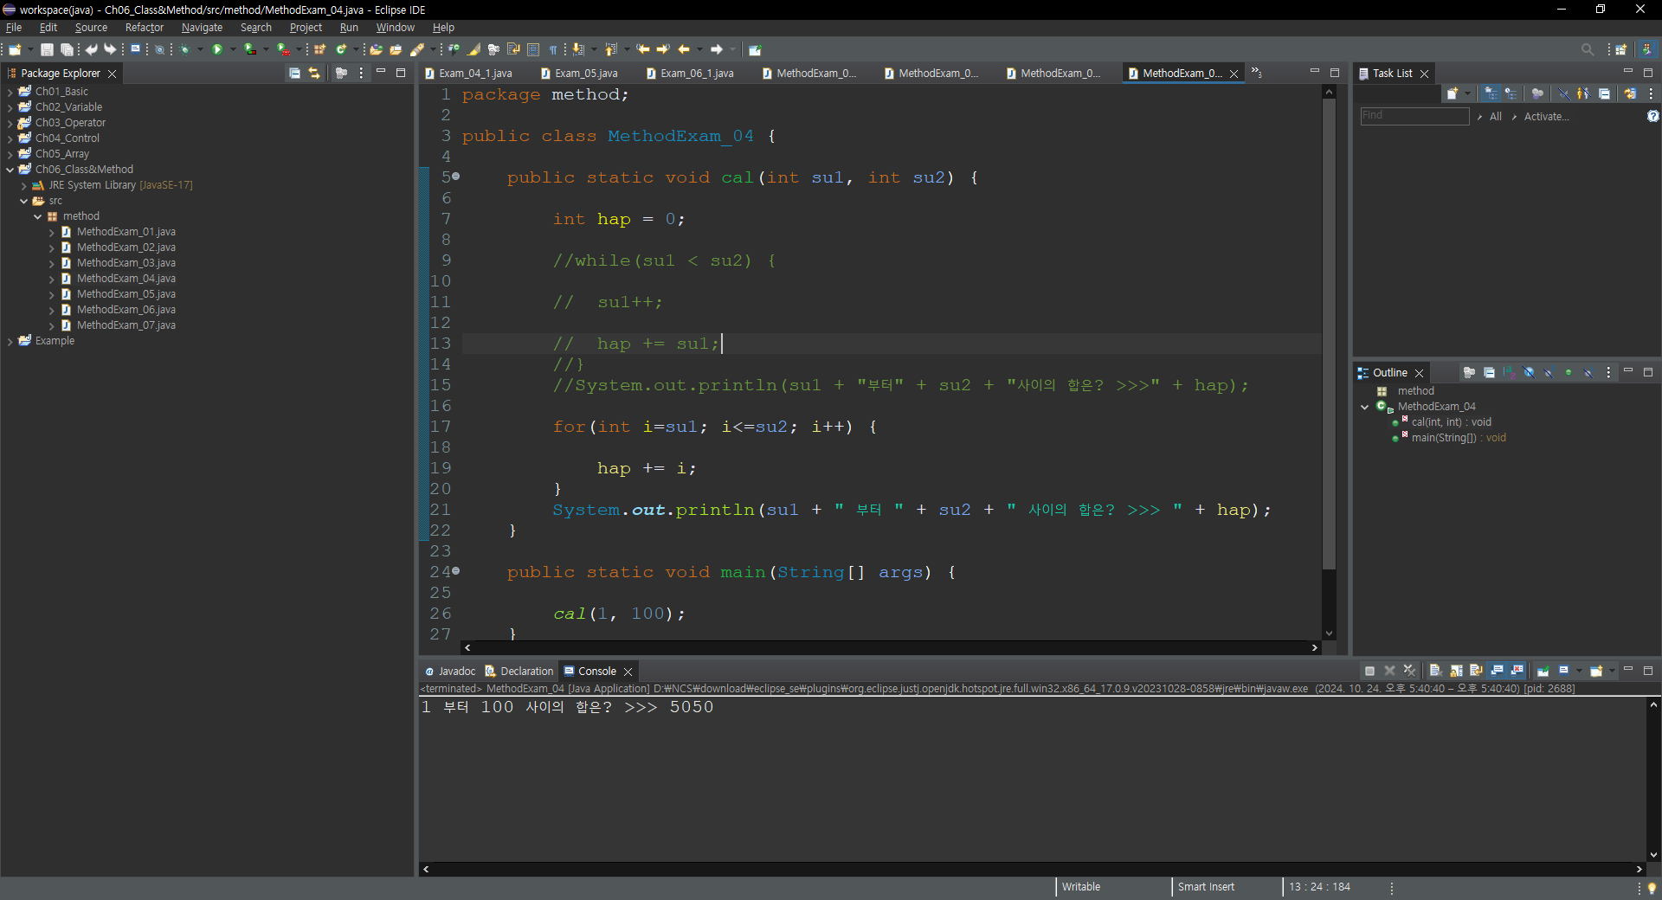1662x900 pixels.
Task: Switch to the Declaration tab
Action: pos(519,671)
